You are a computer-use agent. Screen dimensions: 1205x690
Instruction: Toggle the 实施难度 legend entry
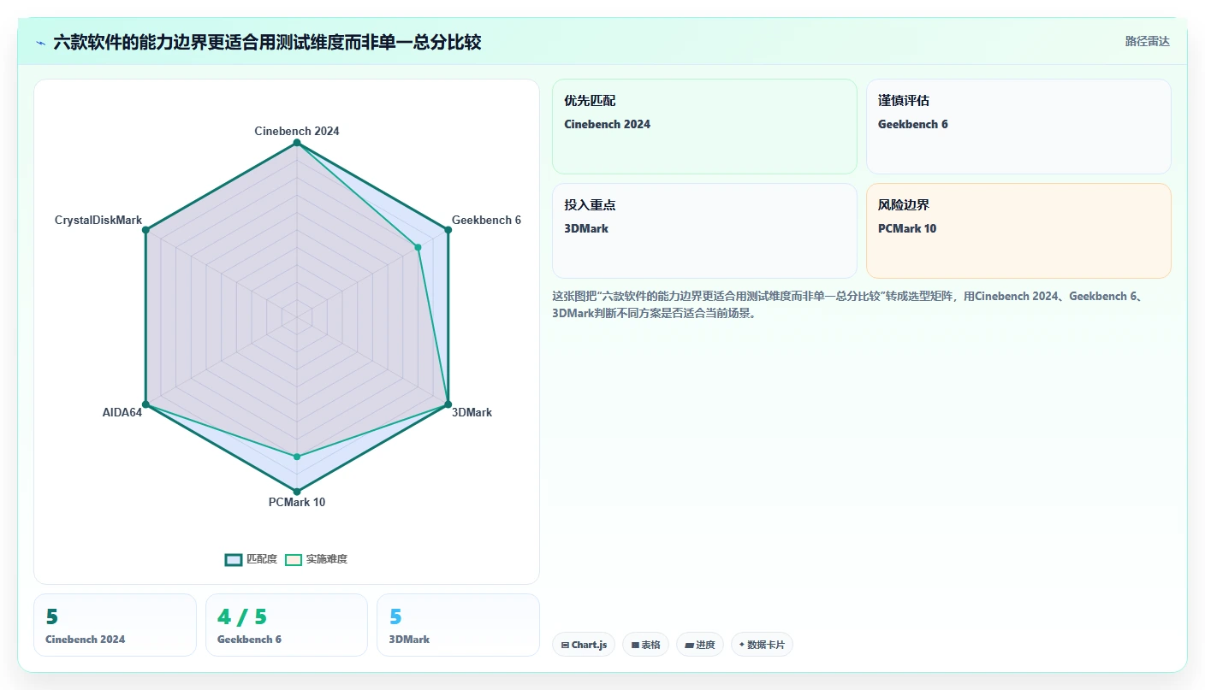click(x=316, y=559)
